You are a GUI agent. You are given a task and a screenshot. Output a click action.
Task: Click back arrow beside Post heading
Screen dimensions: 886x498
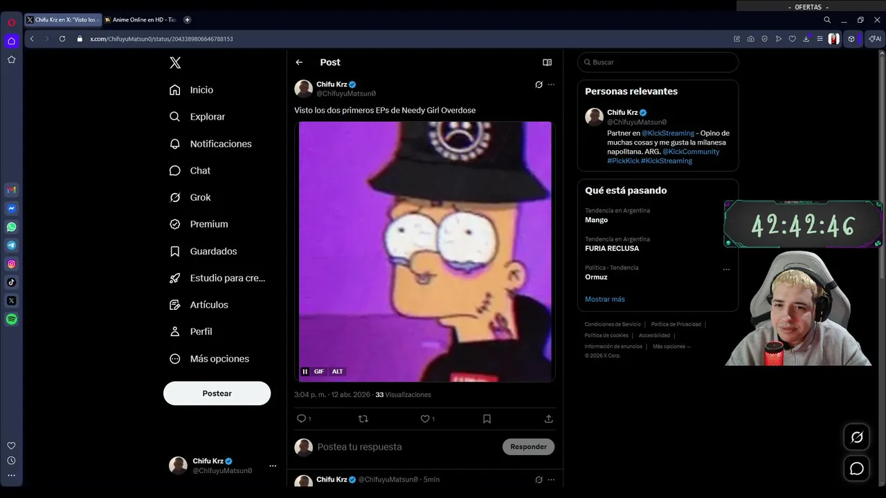pos(299,62)
